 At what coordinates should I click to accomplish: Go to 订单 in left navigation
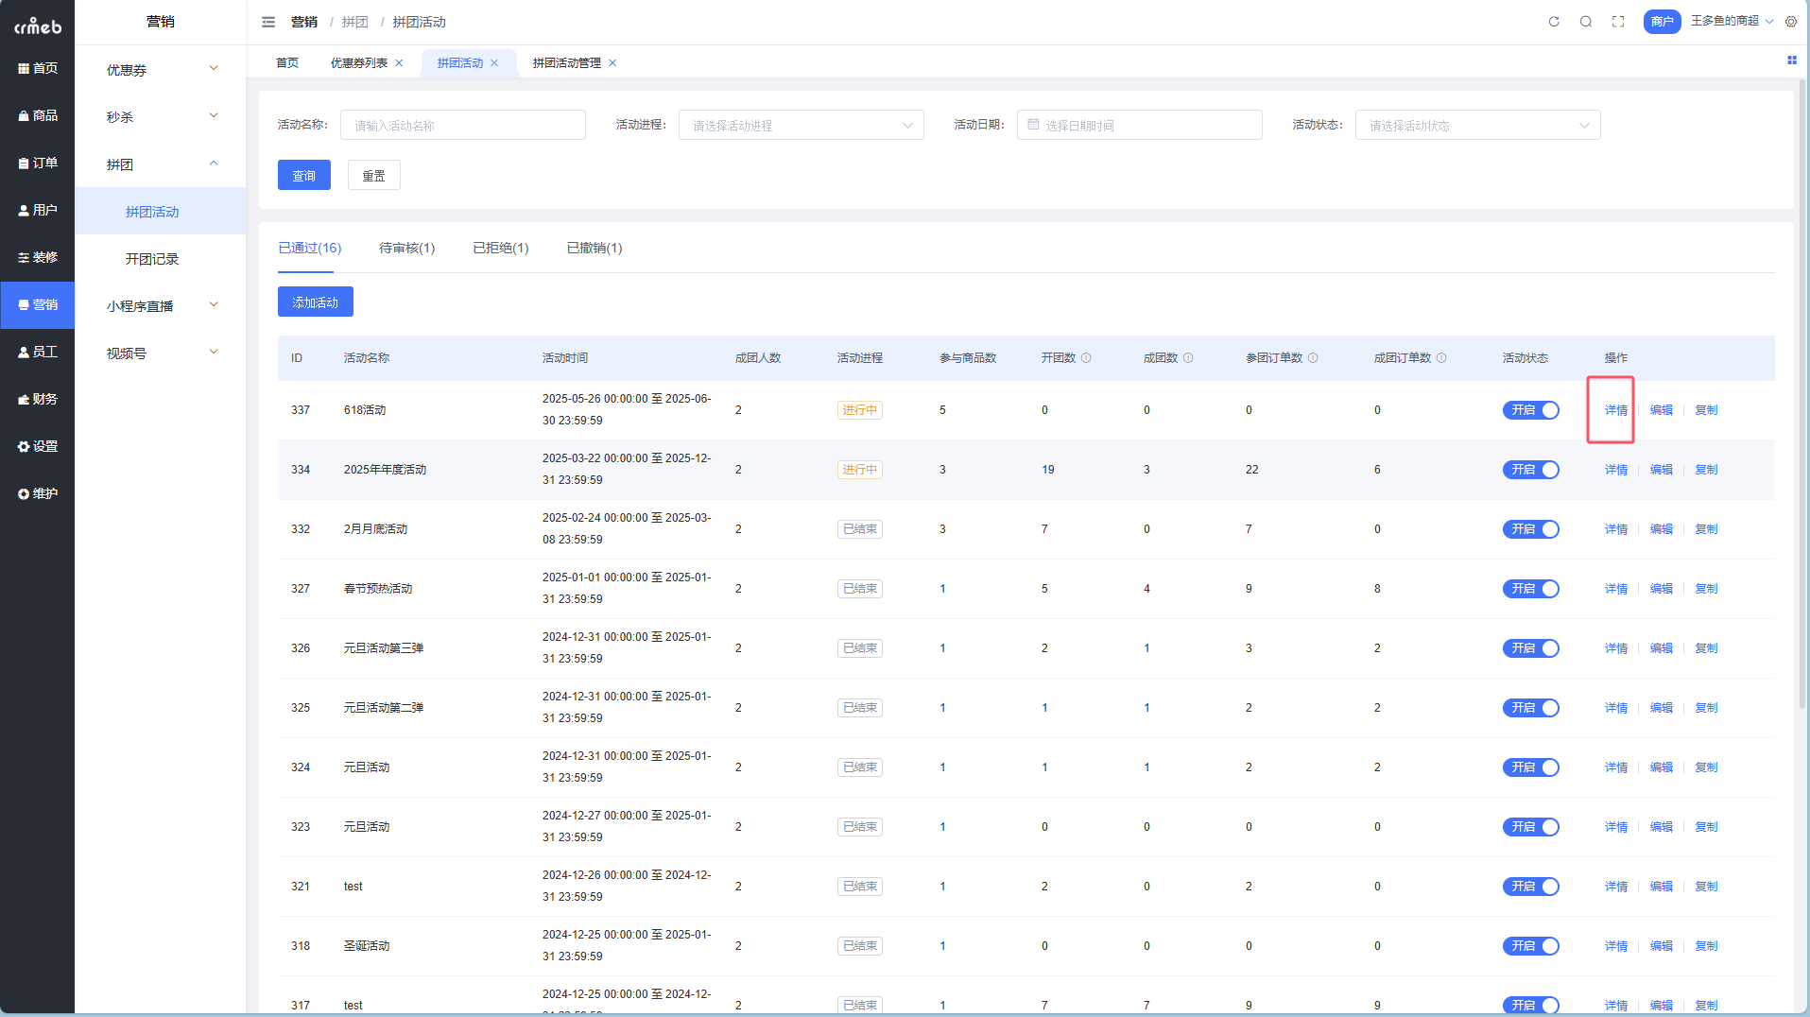click(38, 163)
